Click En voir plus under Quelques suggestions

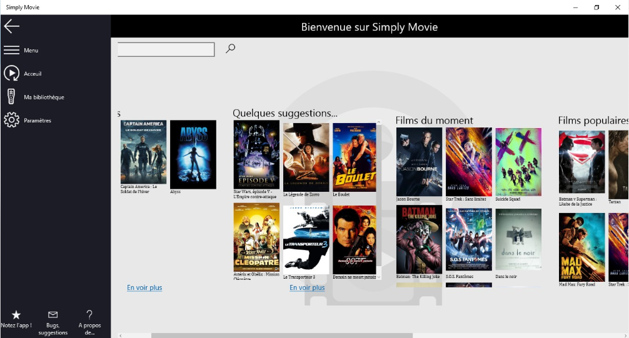(307, 287)
